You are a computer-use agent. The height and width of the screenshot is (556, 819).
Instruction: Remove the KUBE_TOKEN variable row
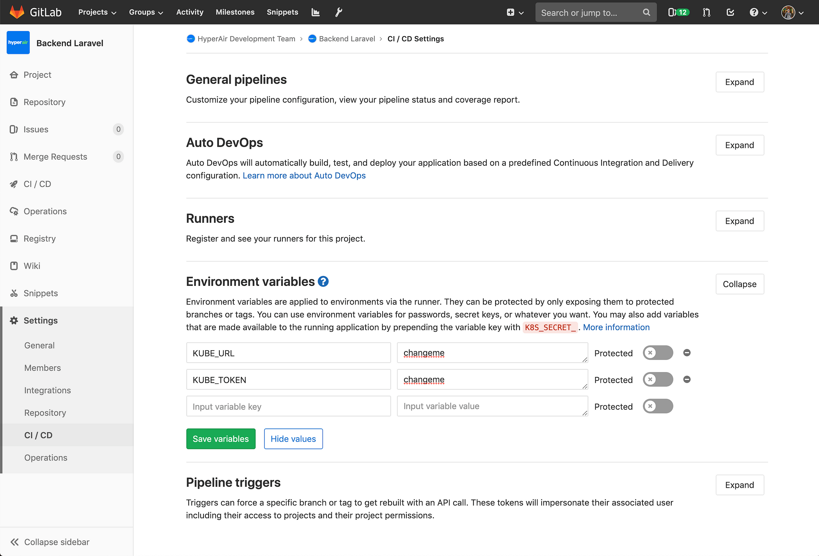687,379
